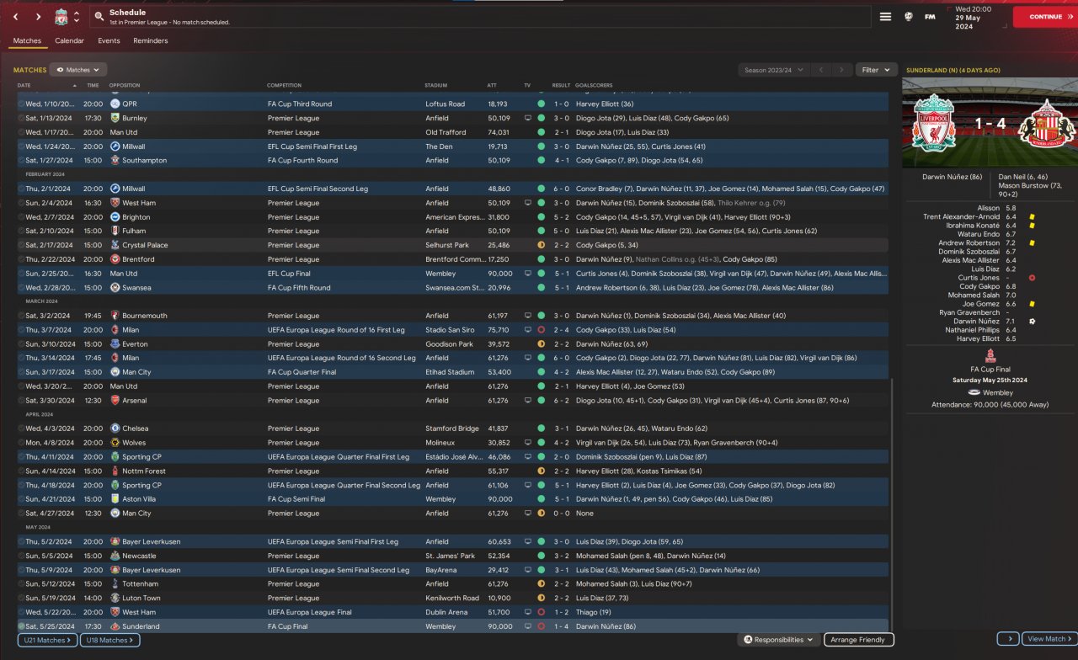
Task: Click the Sort by Result column header
Action: pyautogui.click(x=561, y=85)
